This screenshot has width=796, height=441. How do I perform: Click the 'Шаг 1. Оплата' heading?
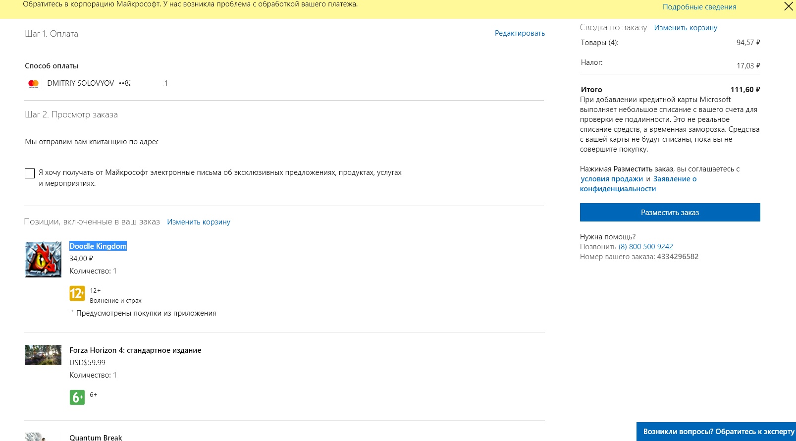coord(52,34)
